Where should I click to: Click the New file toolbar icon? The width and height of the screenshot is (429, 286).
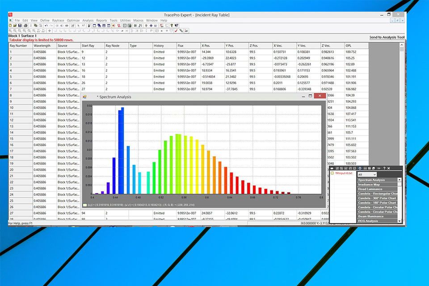10,25
